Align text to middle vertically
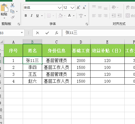This screenshot has width=135, height=124. pyautogui.click(x=100, y=7)
